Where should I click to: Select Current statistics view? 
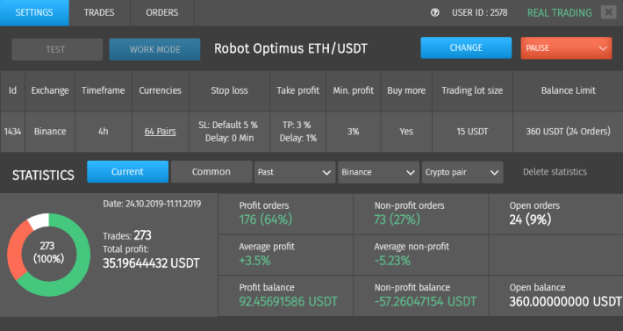point(127,172)
